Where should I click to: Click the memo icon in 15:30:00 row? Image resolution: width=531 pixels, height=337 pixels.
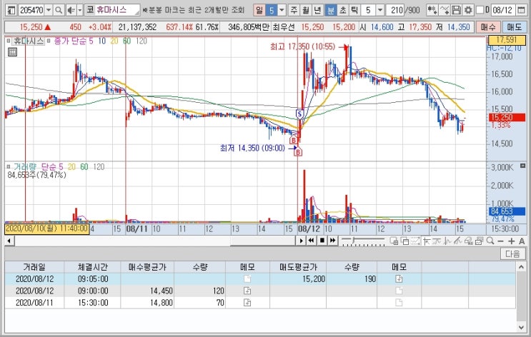click(x=247, y=302)
